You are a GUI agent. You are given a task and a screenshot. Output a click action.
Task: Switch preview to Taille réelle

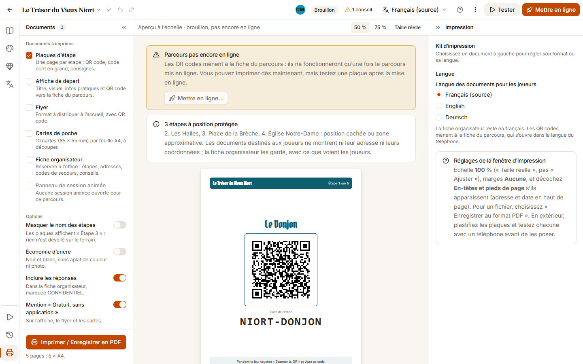(x=408, y=28)
